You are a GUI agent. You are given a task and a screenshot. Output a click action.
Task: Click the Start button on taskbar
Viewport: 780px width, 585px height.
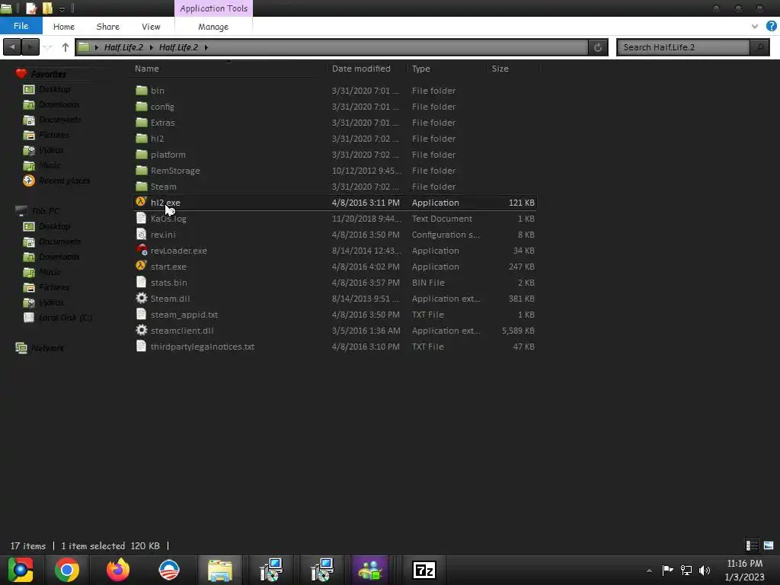21,570
